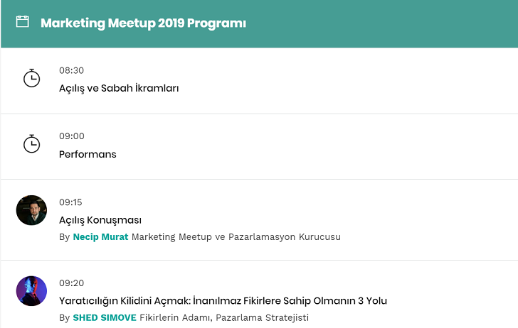
Task: Click the calendar icon in the header
Action: [x=23, y=22]
